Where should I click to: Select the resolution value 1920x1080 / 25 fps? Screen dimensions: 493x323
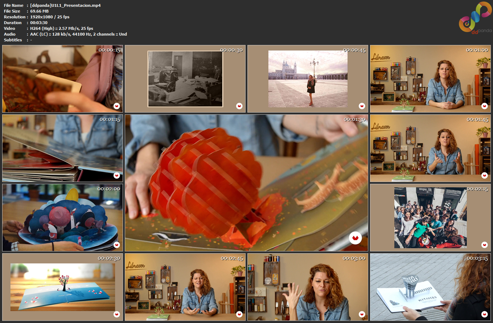tap(50, 17)
